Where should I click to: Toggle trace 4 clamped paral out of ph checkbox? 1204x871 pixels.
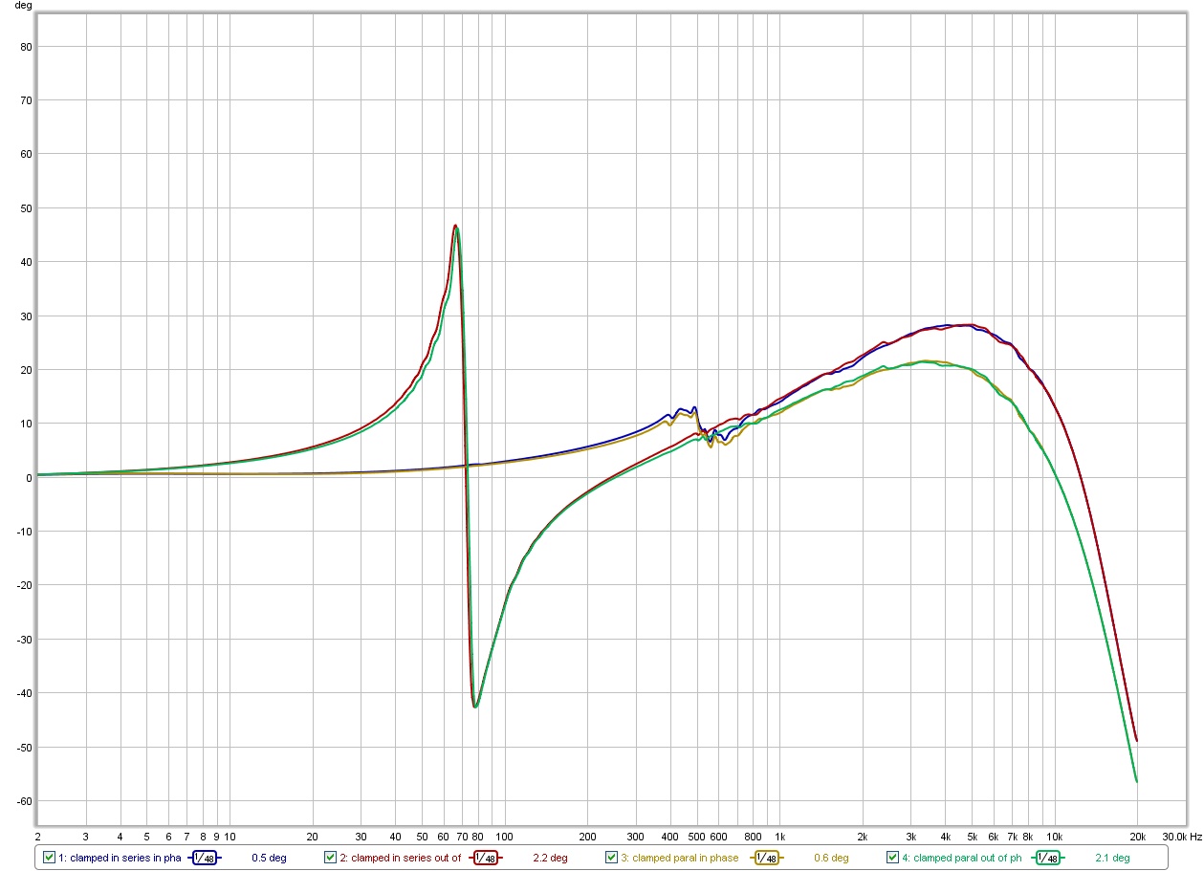pyautogui.click(x=893, y=858)
